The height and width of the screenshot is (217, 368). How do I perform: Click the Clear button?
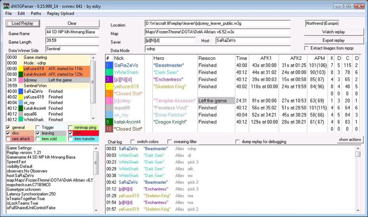(72, 23)
